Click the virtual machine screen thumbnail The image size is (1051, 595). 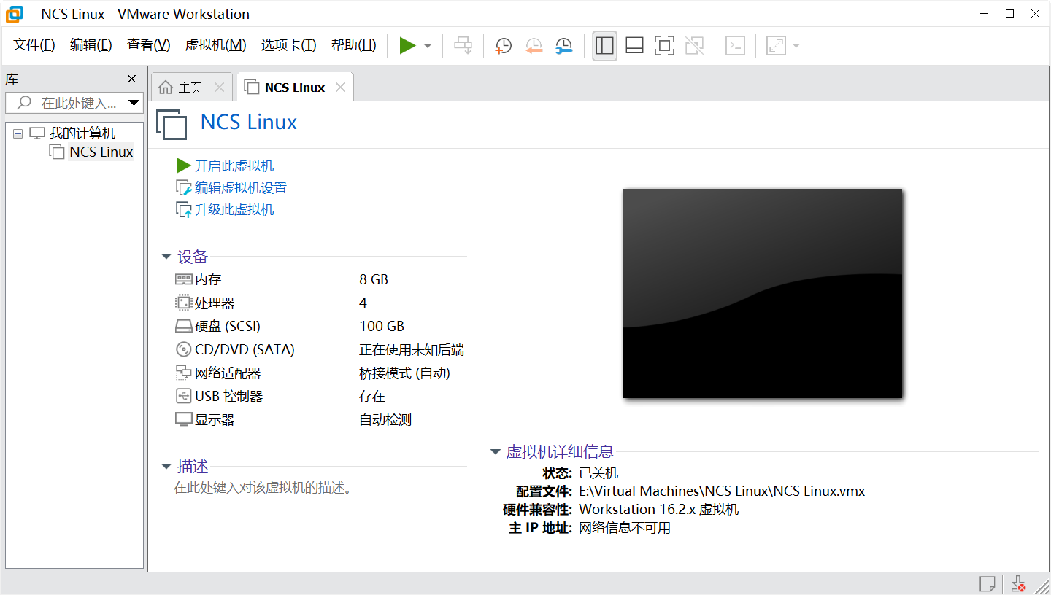coord(763,293)
